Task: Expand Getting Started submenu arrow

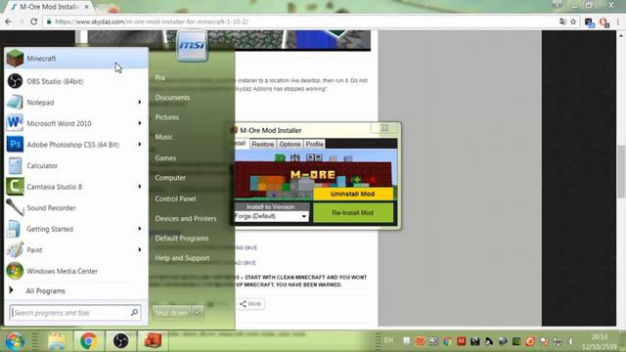Action: (x=140, y=229)
